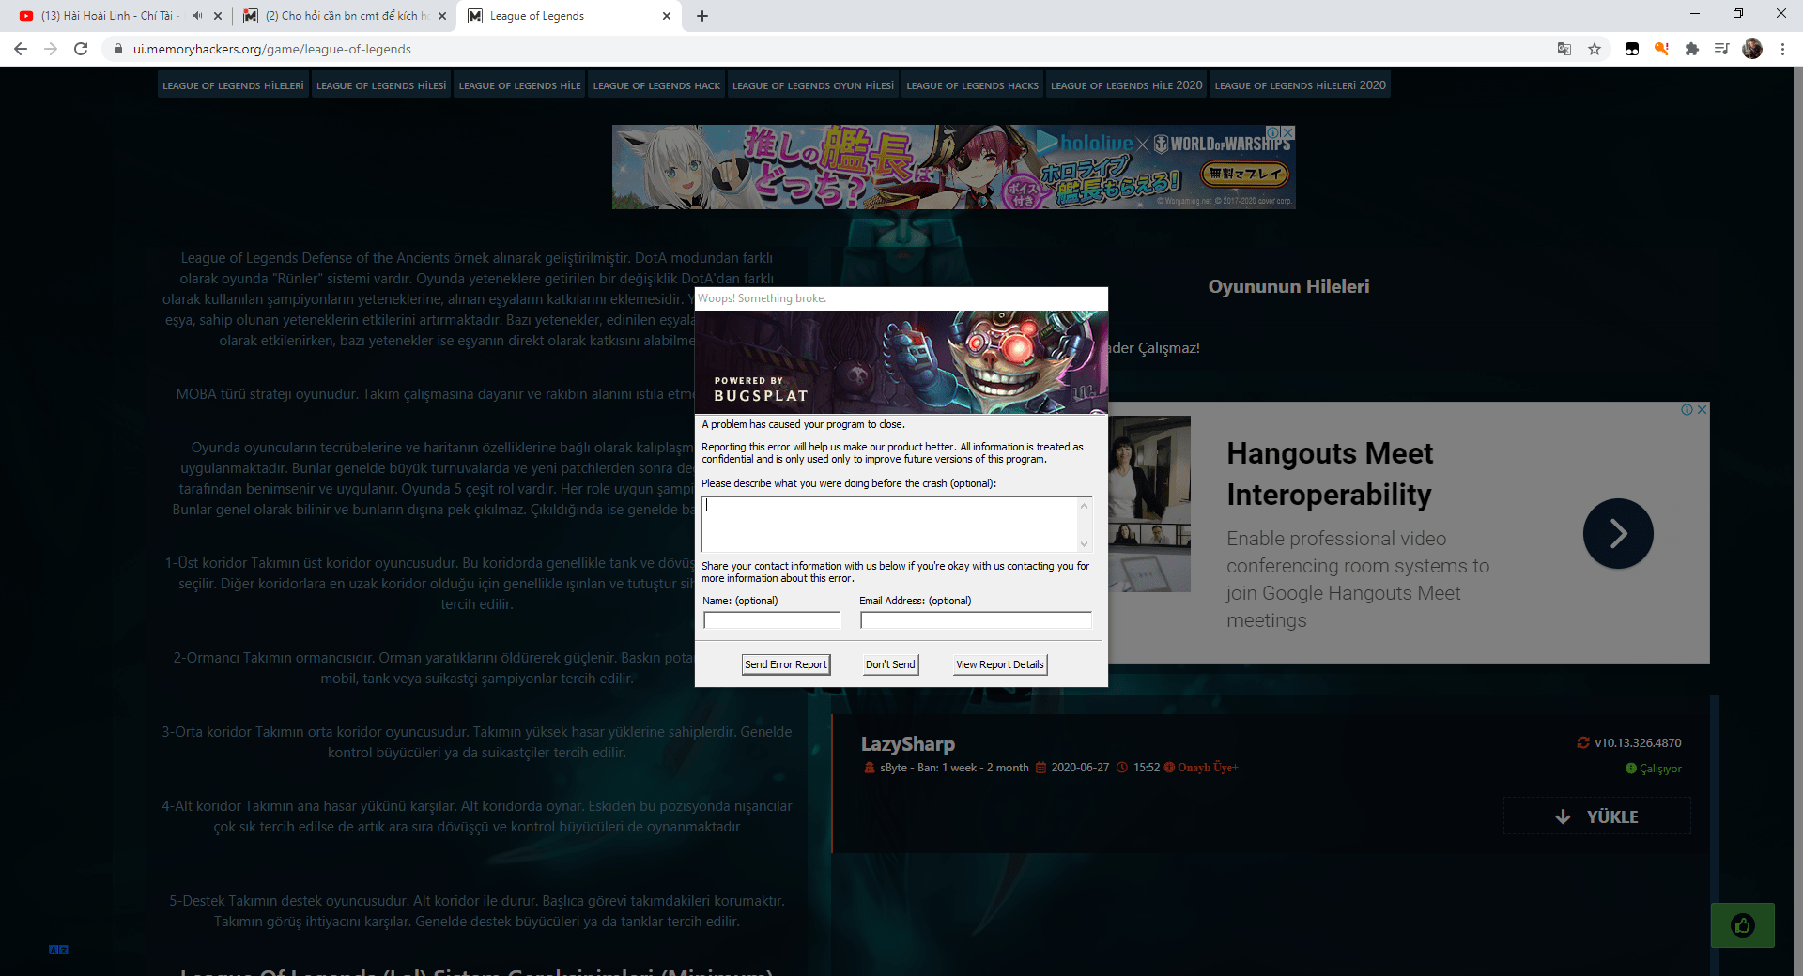Open LEAGUE OF LEGENDS OYUN HİLESİ tag
1803x976 pixels.
point(813,85)
